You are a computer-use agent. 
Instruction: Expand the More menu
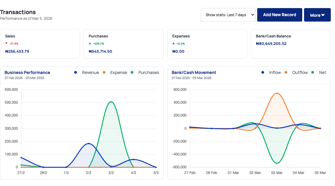(x=317, y=15)
